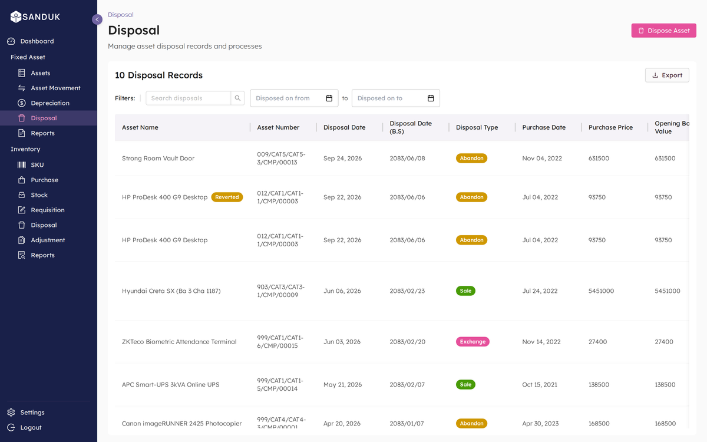Focus the Search disposals input field

click(189, 98)
